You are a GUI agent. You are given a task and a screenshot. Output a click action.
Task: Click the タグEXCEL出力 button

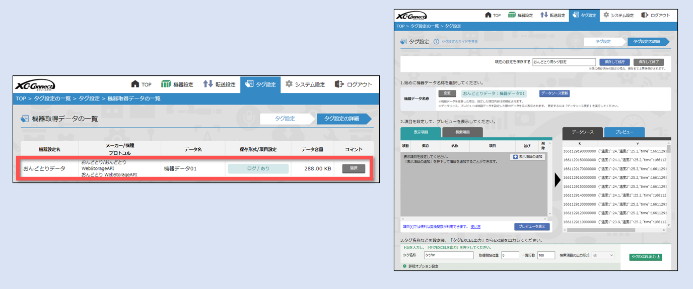pyautogui.click(x=646, y=257)
